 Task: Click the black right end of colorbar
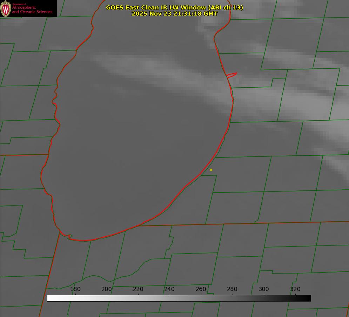pyautogui.click(x=309, y=298)
